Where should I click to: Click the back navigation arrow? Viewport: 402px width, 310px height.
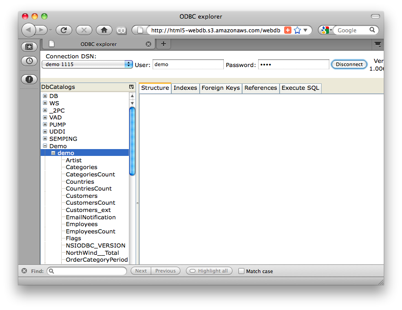pos(28,30)
